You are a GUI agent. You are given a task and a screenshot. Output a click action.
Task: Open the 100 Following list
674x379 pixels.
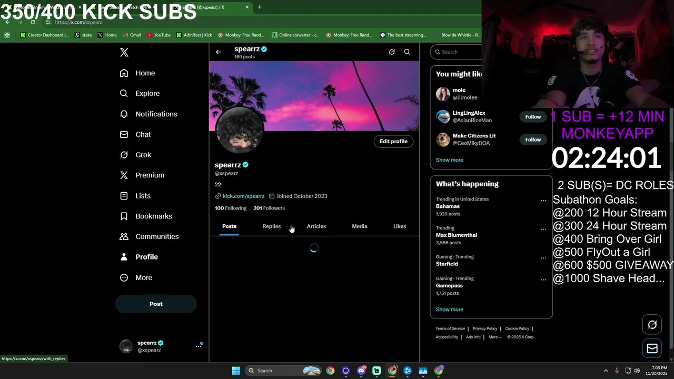click(231, 208)
